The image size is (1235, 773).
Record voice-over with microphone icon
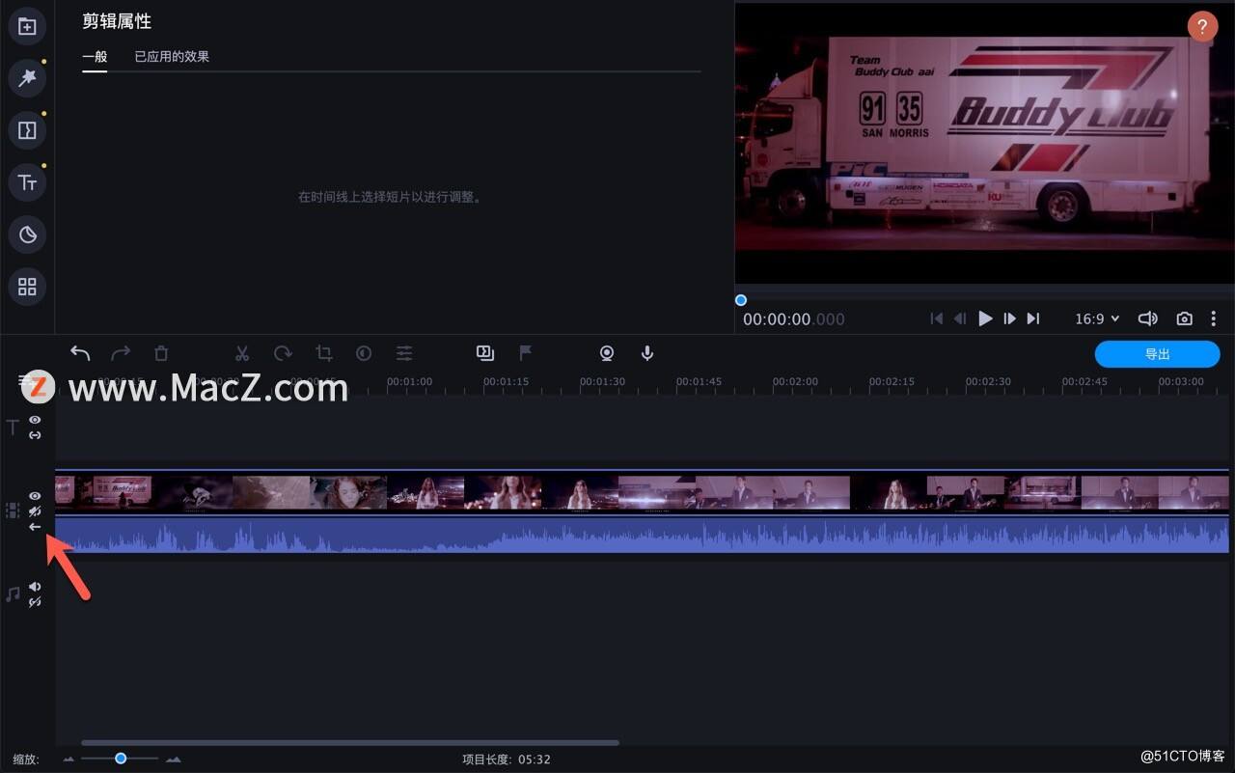pyautogui.click(x=647, y=353)
